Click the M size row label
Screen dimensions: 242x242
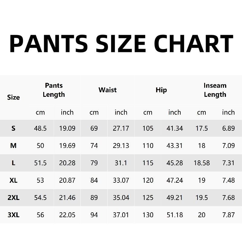(x=13, y=146)
